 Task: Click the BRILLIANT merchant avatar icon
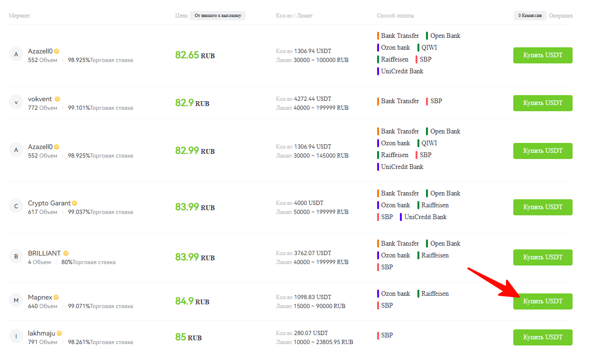[x=16, y=257]
